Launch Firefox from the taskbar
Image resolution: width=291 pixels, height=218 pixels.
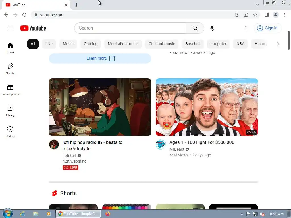[108, 214]
